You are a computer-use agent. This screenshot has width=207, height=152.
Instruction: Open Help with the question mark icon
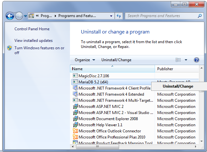pyautogui.click(x=196, y=60)
